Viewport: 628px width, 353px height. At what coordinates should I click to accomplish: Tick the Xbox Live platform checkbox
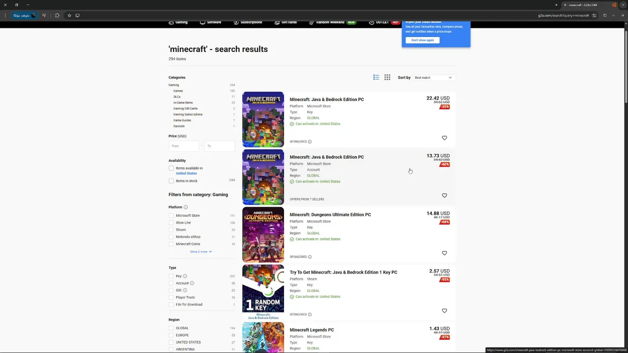pyautogui.click(x=171, y=223)
